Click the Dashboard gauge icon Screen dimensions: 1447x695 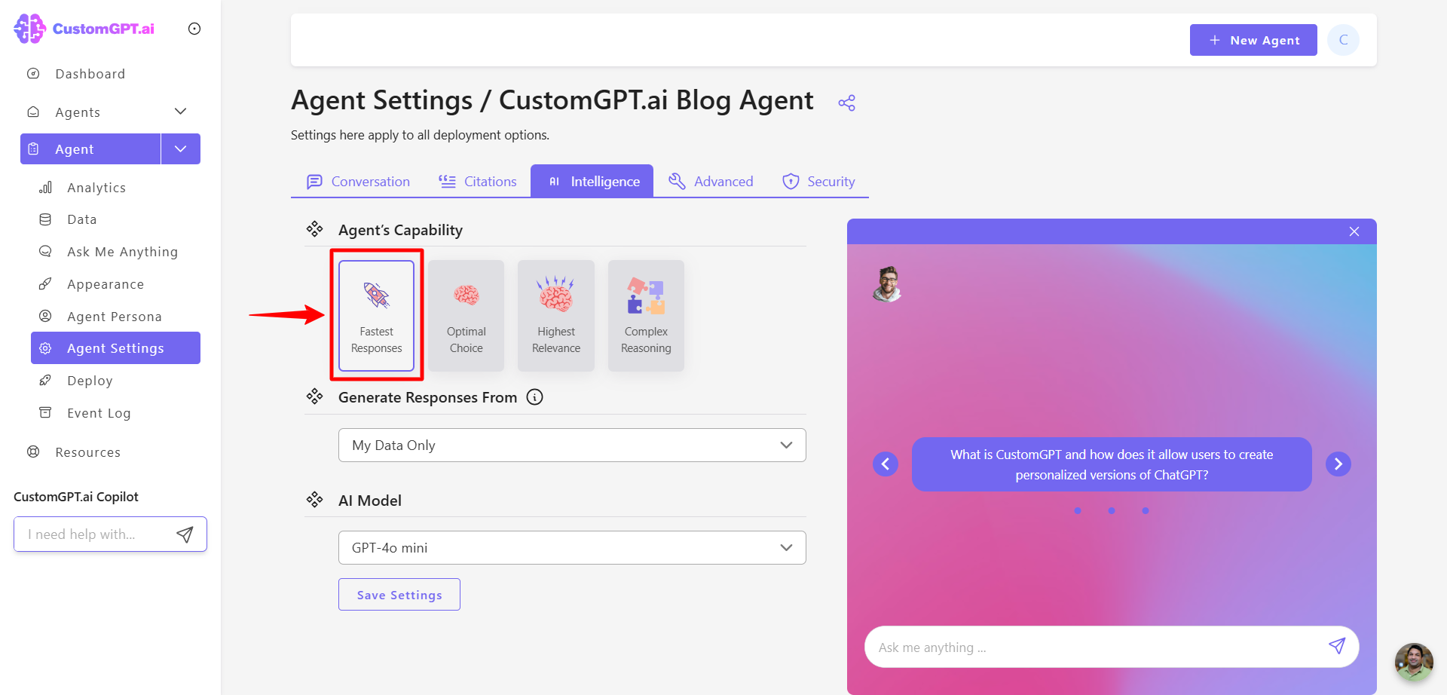[x=33, y=74]
